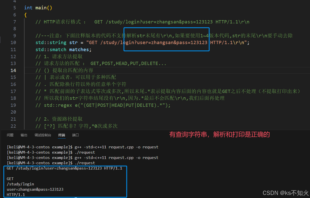The width and height of the screenshot is (310, 198).
Task: Click the comment starting '// 所以我们的str字符串'
Action: pos(130,98)
